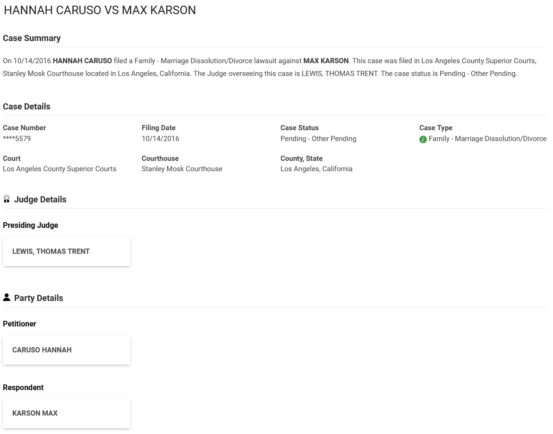
Task: Click the Filing Date label
Action: (x=159, y=128)
